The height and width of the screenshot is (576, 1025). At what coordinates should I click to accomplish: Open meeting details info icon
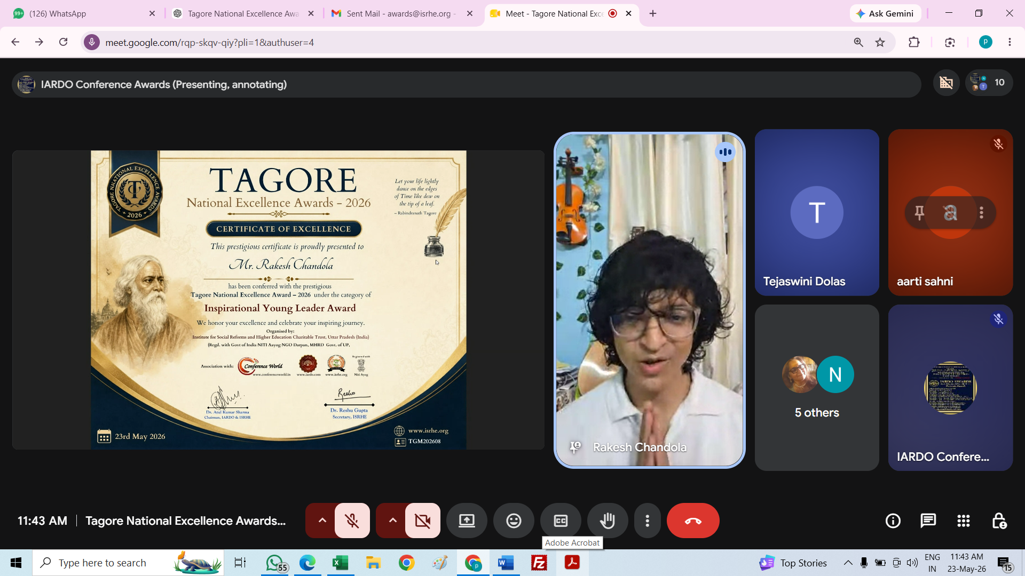point(893,521)
